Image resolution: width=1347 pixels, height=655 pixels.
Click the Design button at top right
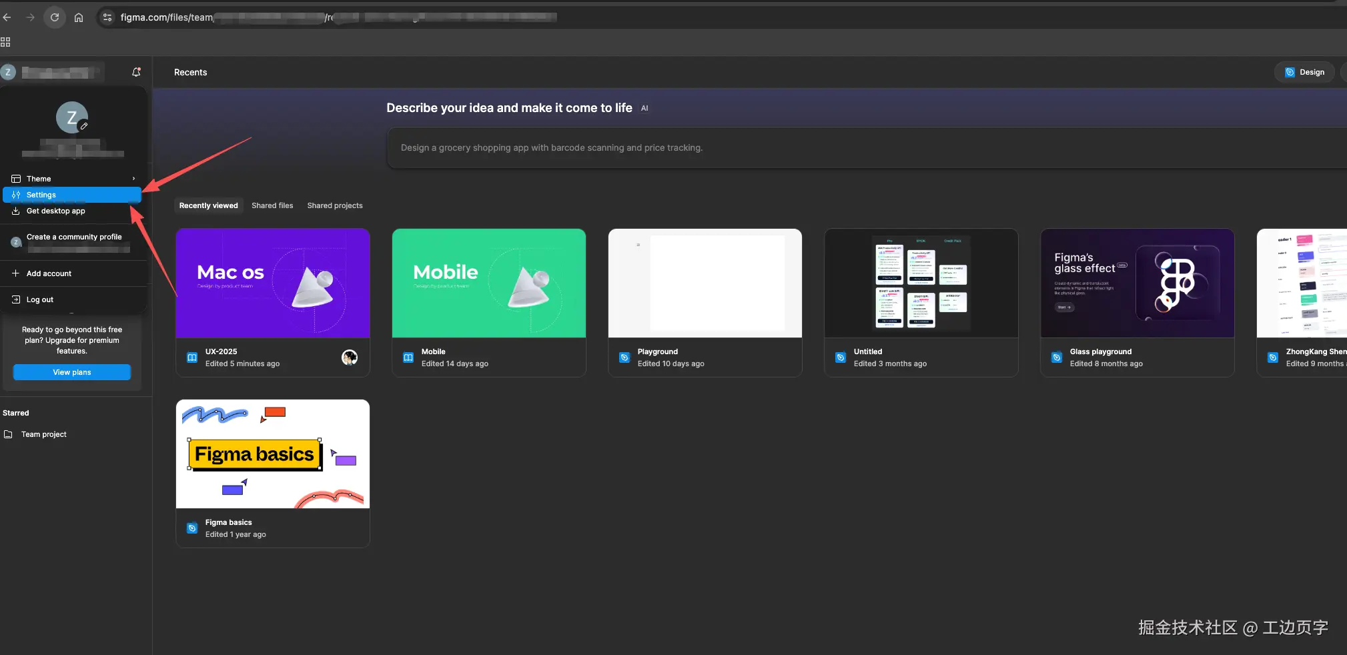(1304, 72)
